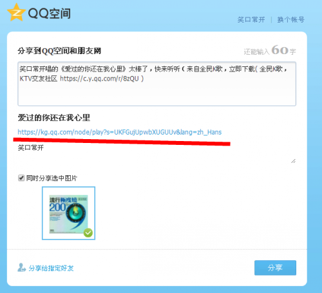Edit the title 爱过的你还在我心里
Viewport: 322px width, 293px height.
(54, 118)
